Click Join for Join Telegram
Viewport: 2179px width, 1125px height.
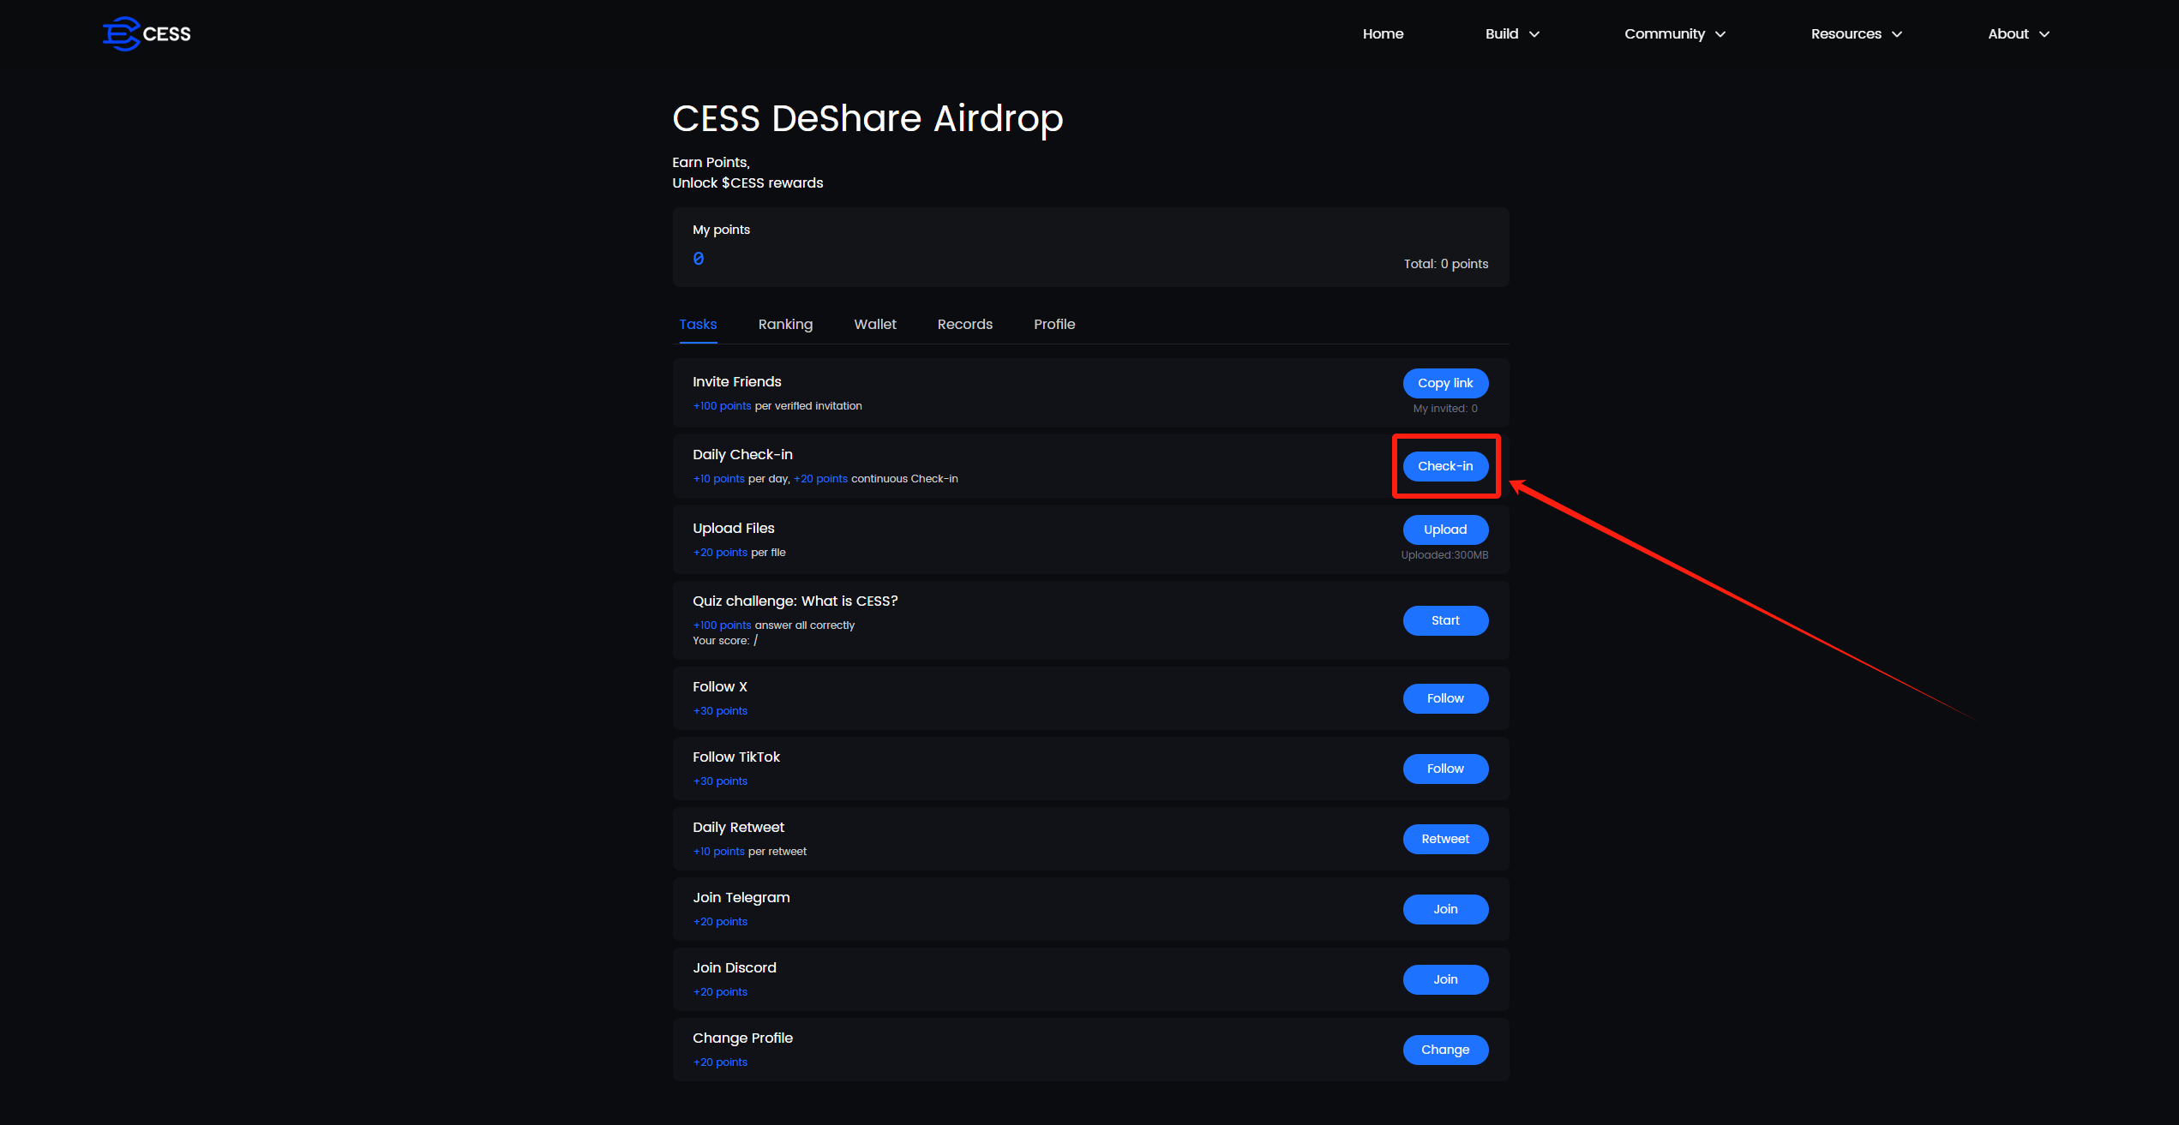point(1445,909)
